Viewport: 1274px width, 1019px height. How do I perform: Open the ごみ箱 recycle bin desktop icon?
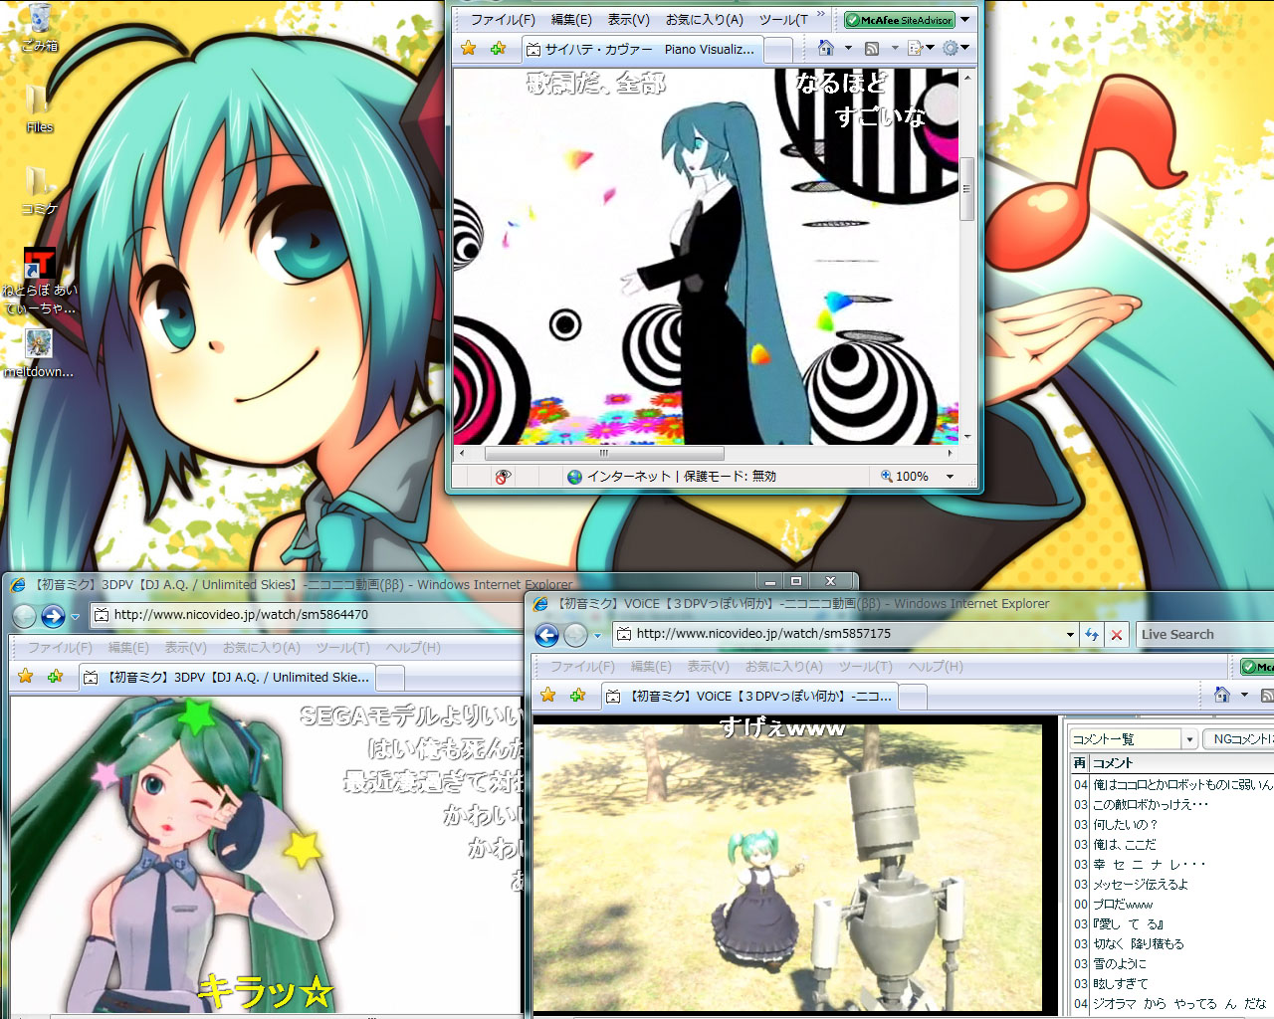click(x=40, y=27)
